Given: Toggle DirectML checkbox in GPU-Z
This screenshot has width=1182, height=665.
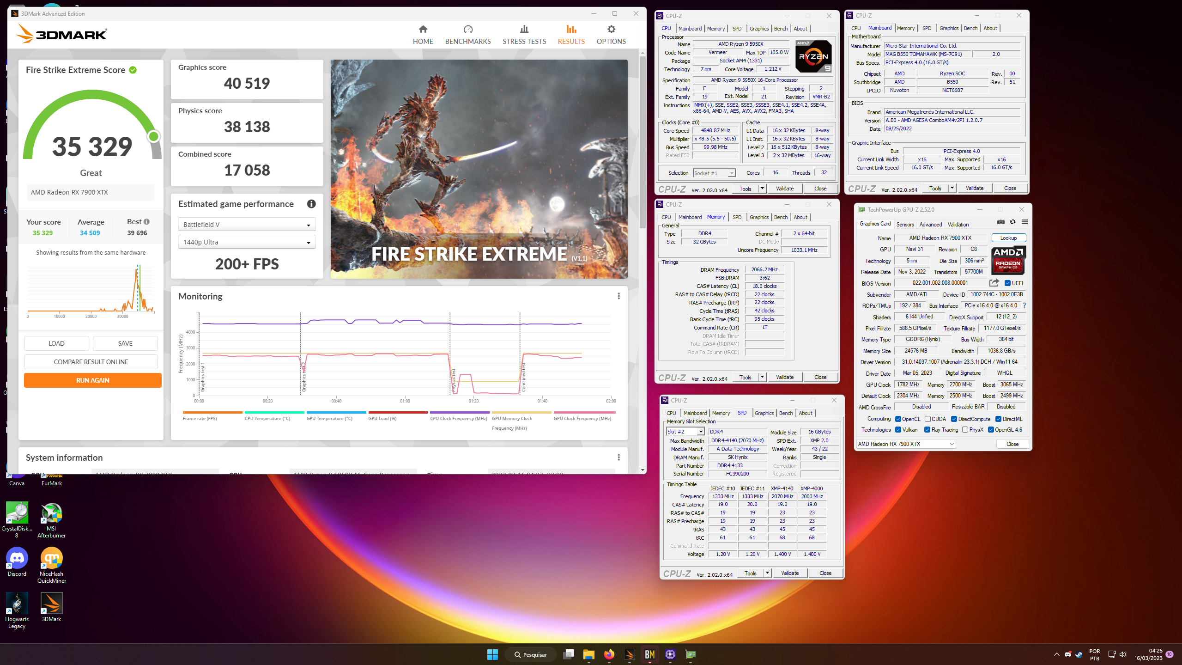Looking at the screenshot, I should 998,419.
